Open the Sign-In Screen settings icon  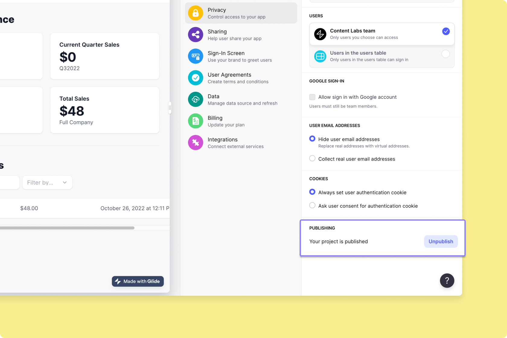click(x=196, y=56)
